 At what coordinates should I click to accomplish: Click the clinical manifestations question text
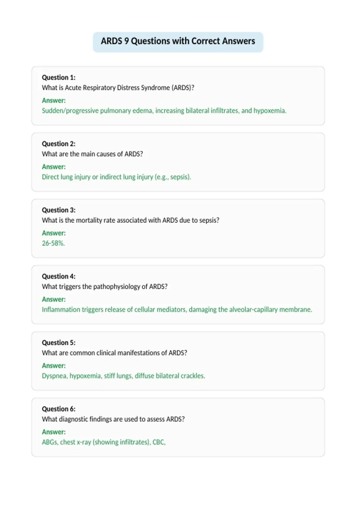coord(115,353)
